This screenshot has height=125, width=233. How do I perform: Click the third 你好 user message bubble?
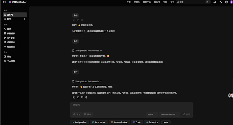pyautogui.click(x=75, y=72)
